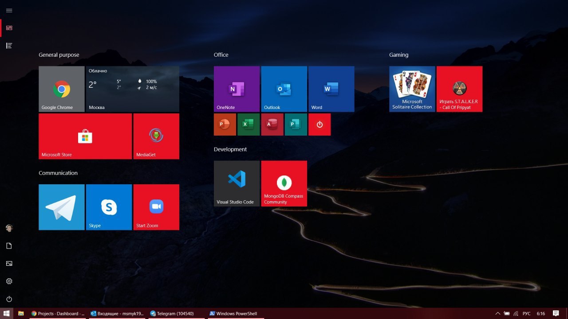Launch Microsoft Store tile

(85, 136)
